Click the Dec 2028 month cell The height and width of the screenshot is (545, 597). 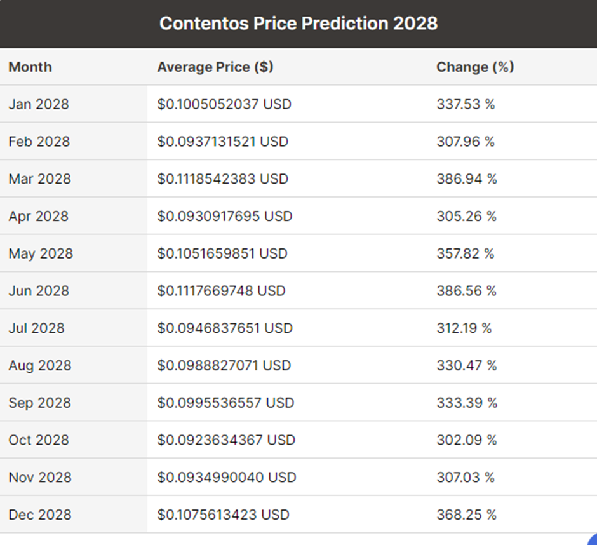point(39,515)
